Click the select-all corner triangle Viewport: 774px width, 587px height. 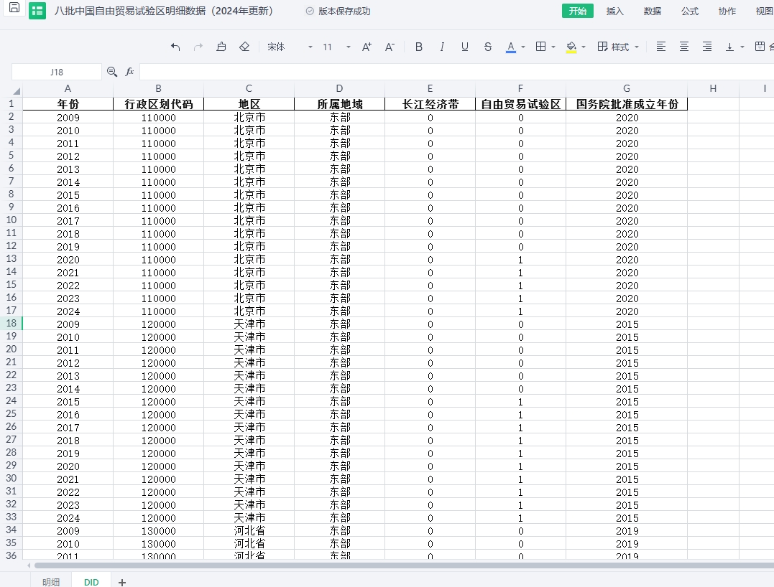(17, 90)
